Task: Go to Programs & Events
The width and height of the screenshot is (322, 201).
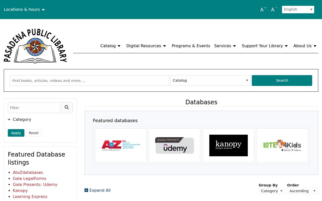Action: point(191,46)
